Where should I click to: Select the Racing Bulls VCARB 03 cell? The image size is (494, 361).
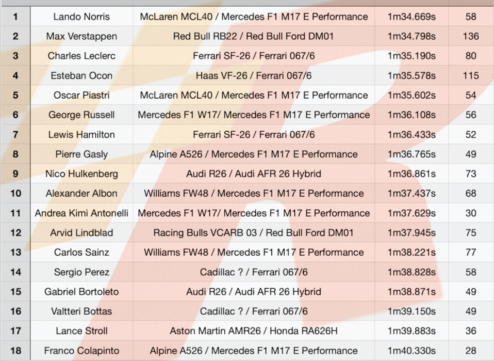[x=254, y=232]
